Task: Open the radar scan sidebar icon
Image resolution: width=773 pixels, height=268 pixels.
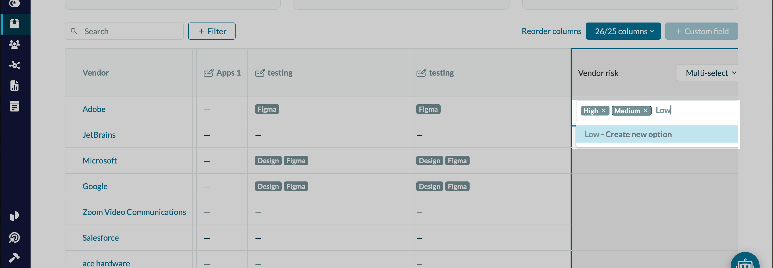Action: (x=14, y=237)
